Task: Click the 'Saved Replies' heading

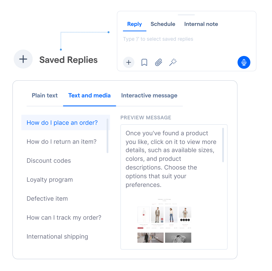Action: [x=68, y=60]
